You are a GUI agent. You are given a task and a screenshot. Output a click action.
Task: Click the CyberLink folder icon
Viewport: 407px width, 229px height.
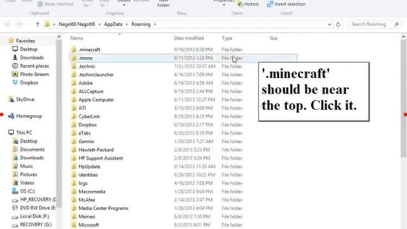pyautogui.click(x=74, y=116)
